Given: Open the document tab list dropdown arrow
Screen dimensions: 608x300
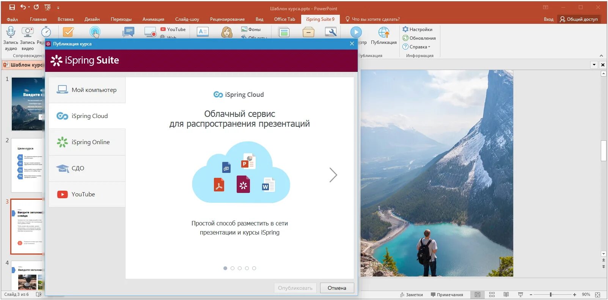Looking at the screenshot, I should click(x=594, y=65).
